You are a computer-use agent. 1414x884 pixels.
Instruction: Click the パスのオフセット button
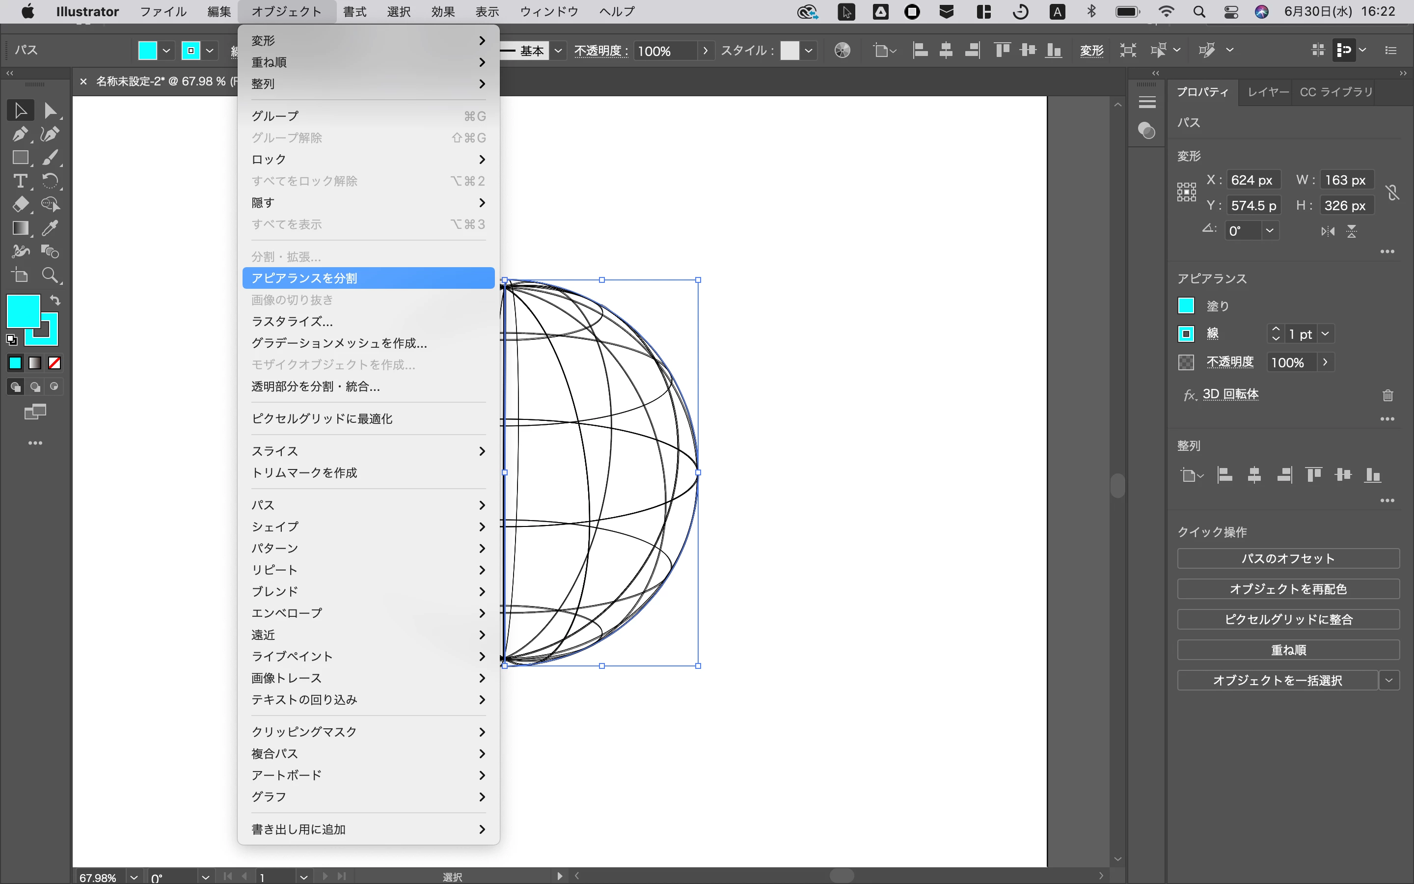pyautogui.click(x=1288, y=558)
